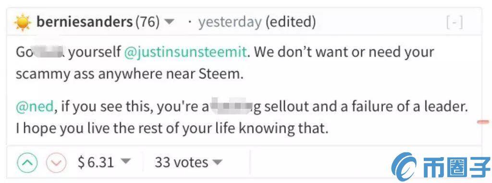Click the 'scammy ass anywhere near Steem' line
The image size is (492, 183).
point(129,74)
